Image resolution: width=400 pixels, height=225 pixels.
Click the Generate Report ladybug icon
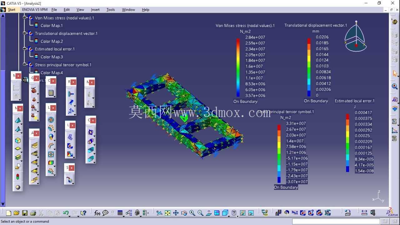coord(34,91)
